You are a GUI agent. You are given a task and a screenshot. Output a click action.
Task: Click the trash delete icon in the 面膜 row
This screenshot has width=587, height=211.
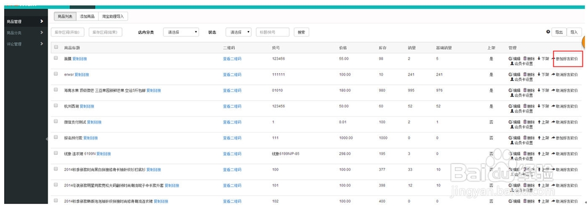click(x=525, y=59)
